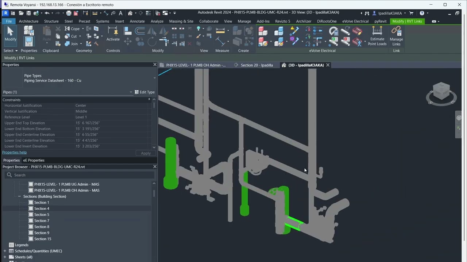Select PHX15-LEVEL- 1 PLMB UG Admin - MAS
Image resolution: width=467 pixels, height=262 pixels.
pos(67,184)
